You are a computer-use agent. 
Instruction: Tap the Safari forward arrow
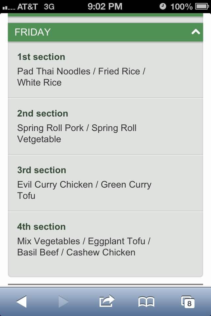(63, 301)
